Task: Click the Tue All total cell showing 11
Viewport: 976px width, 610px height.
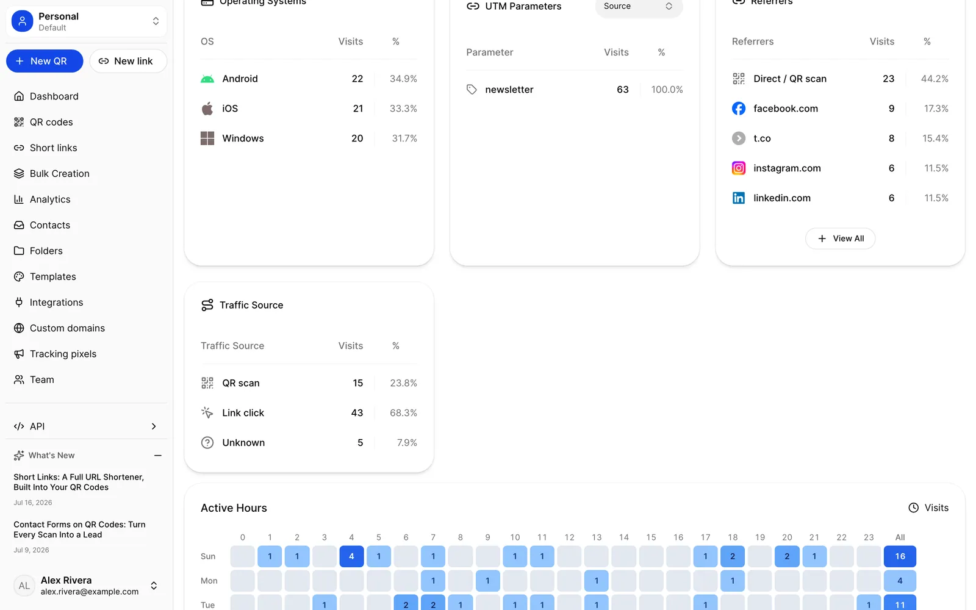Action: (900, 604)
